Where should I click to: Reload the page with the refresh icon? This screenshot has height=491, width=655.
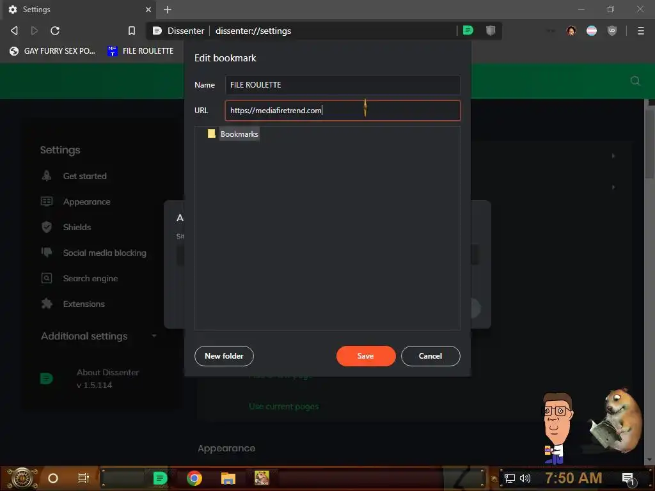pos(55,31)
